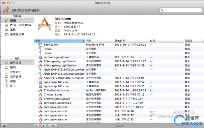Filter by 密钥 category

pyautogui.click(x=17, y=81)
